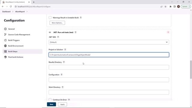Open the browser extensions puzzle icon

click(x=170, y=7)
